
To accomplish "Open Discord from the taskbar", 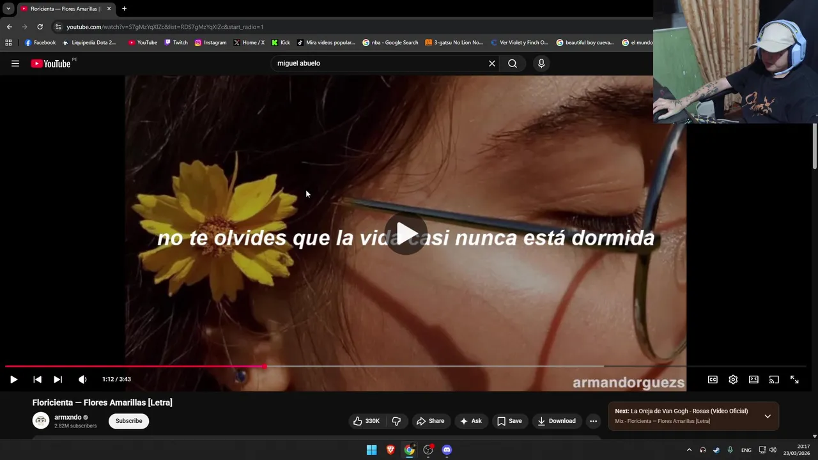I will click(x=447, y=450).
